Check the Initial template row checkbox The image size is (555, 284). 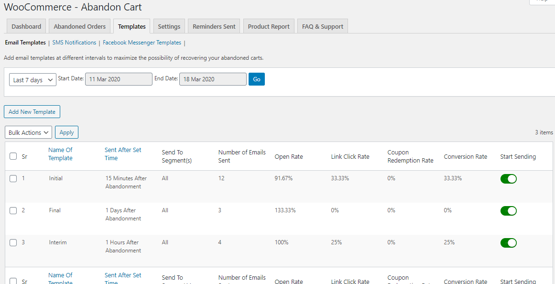point(13,178)
